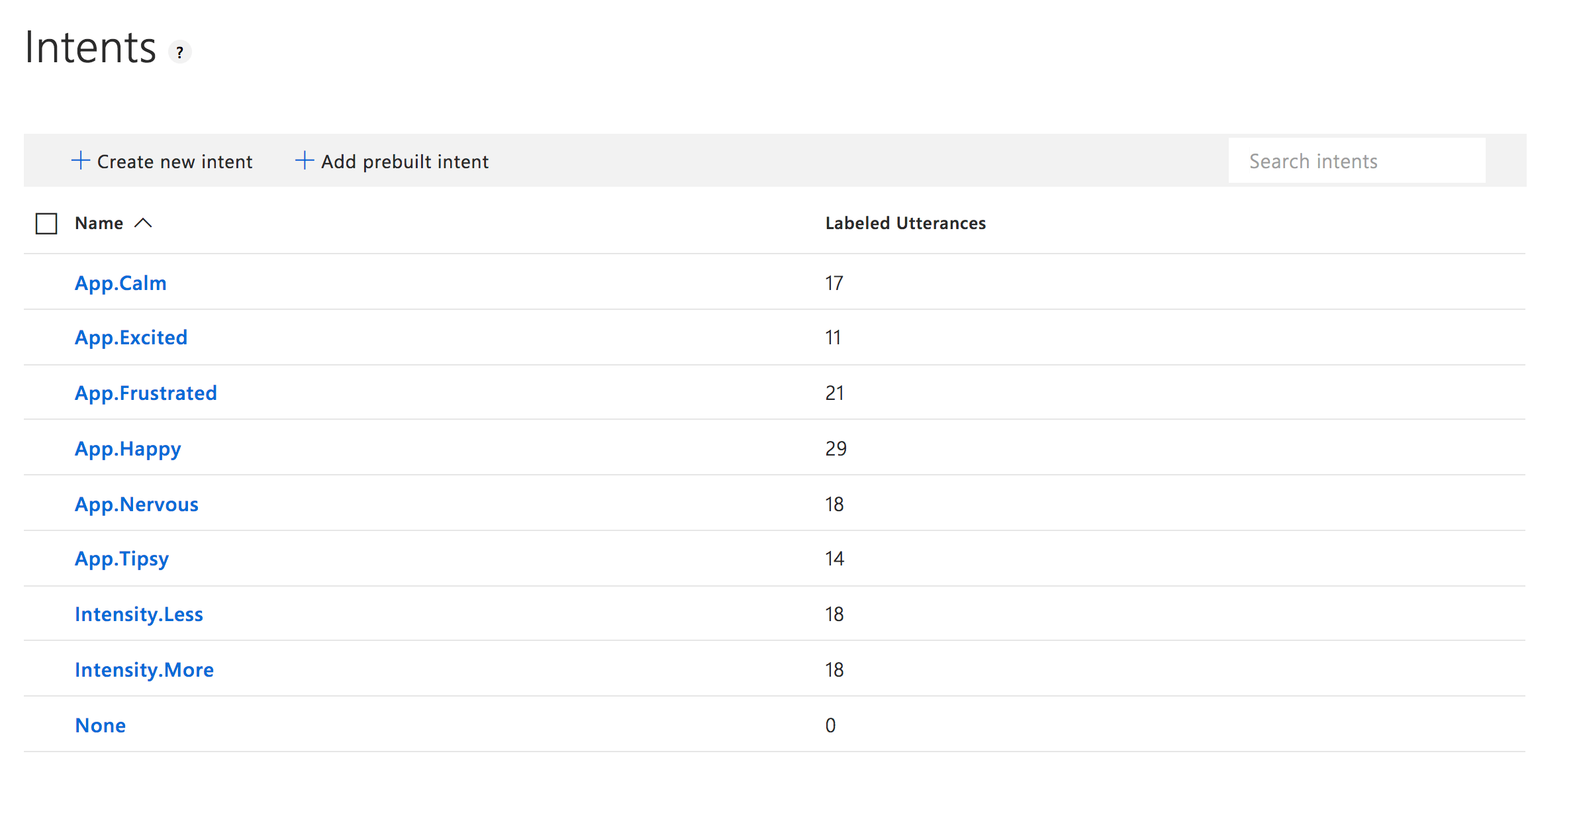Open the App.Happy intent
The image size is (1581, 829).
tap(128, 449)
